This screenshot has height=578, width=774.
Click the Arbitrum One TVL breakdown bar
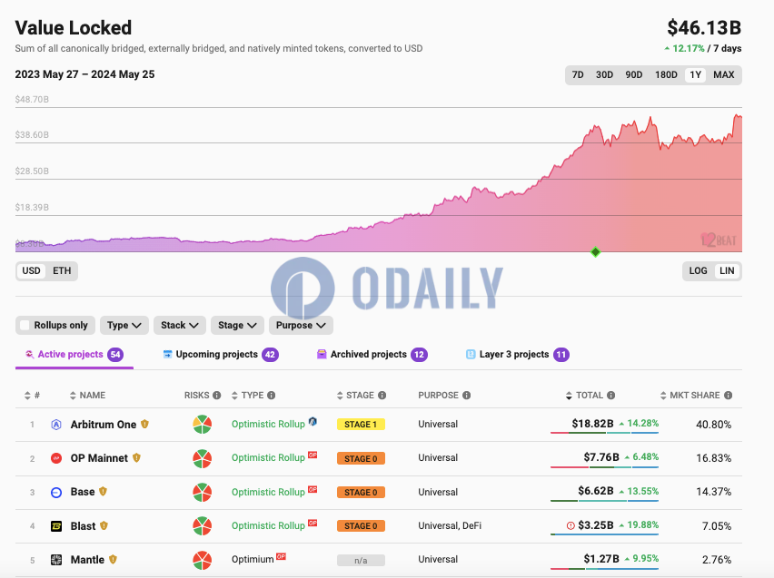604,433
